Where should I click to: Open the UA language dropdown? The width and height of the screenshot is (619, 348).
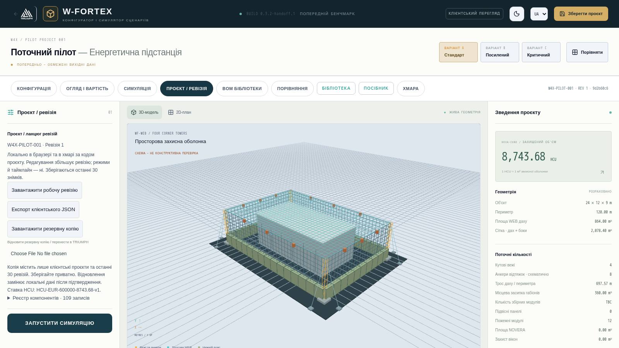click(539, 14)
